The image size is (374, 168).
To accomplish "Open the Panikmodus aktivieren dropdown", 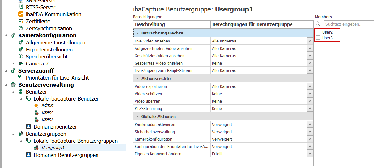I will point(310,124).
